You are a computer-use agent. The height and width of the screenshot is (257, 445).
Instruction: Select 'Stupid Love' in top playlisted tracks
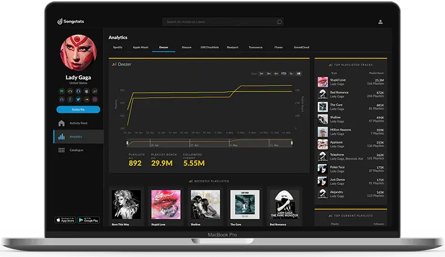pyautogui.click(x=351, y=82)
